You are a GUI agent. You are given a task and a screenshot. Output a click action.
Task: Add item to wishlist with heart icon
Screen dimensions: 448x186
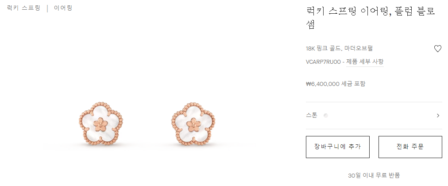click(437, 49)
